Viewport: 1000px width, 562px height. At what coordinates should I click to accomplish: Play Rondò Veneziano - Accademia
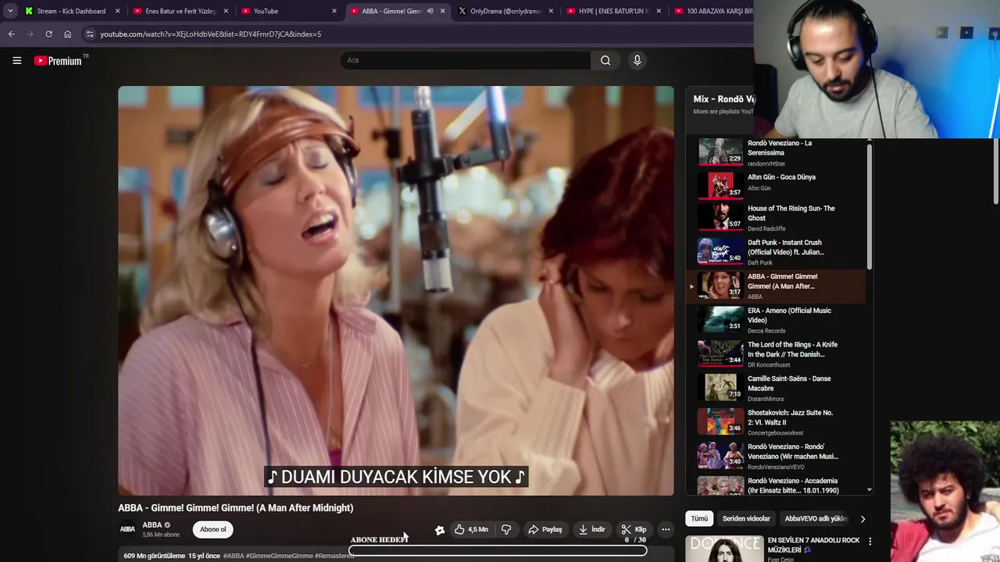coord(776,485)
